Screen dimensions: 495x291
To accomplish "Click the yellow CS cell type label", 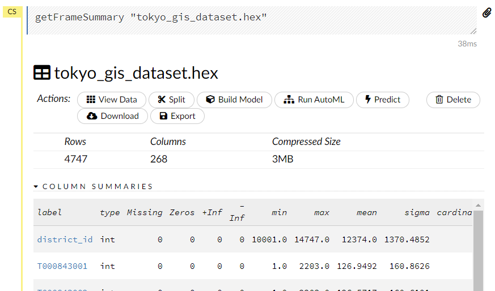I will click(x=12, y=12).
